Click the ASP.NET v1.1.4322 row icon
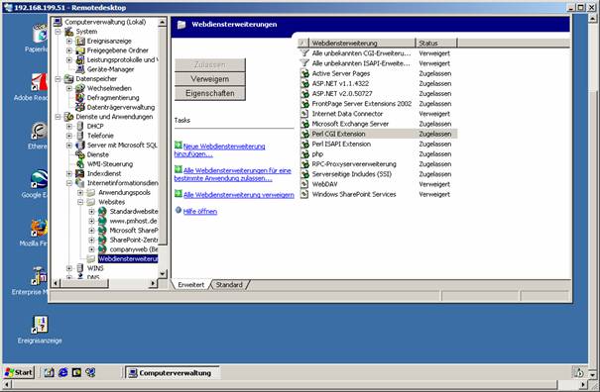This screenshot has height=392, width=600. [304, 83]
